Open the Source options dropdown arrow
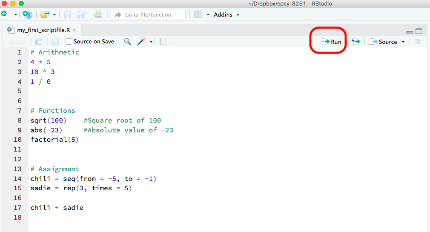The height and width of the screenshot is (232, 430). [403, 42]
